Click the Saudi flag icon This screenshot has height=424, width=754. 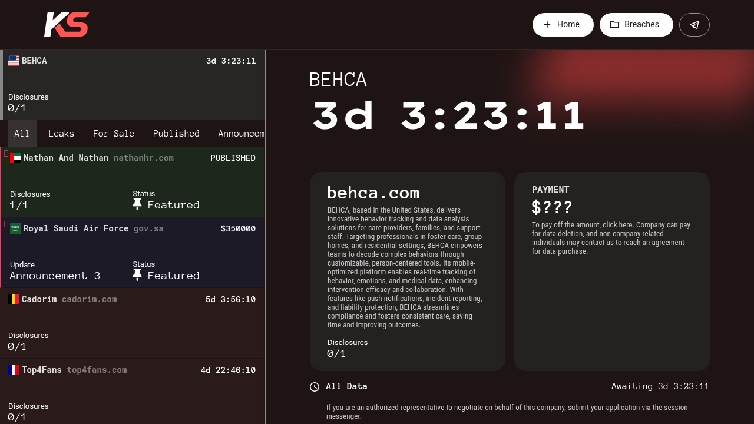pos(15,228)
